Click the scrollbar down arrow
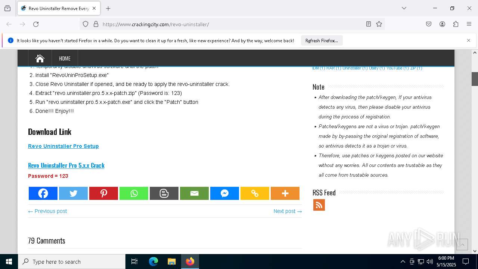This screenshot has height=269, width=478. coord(475,251)
